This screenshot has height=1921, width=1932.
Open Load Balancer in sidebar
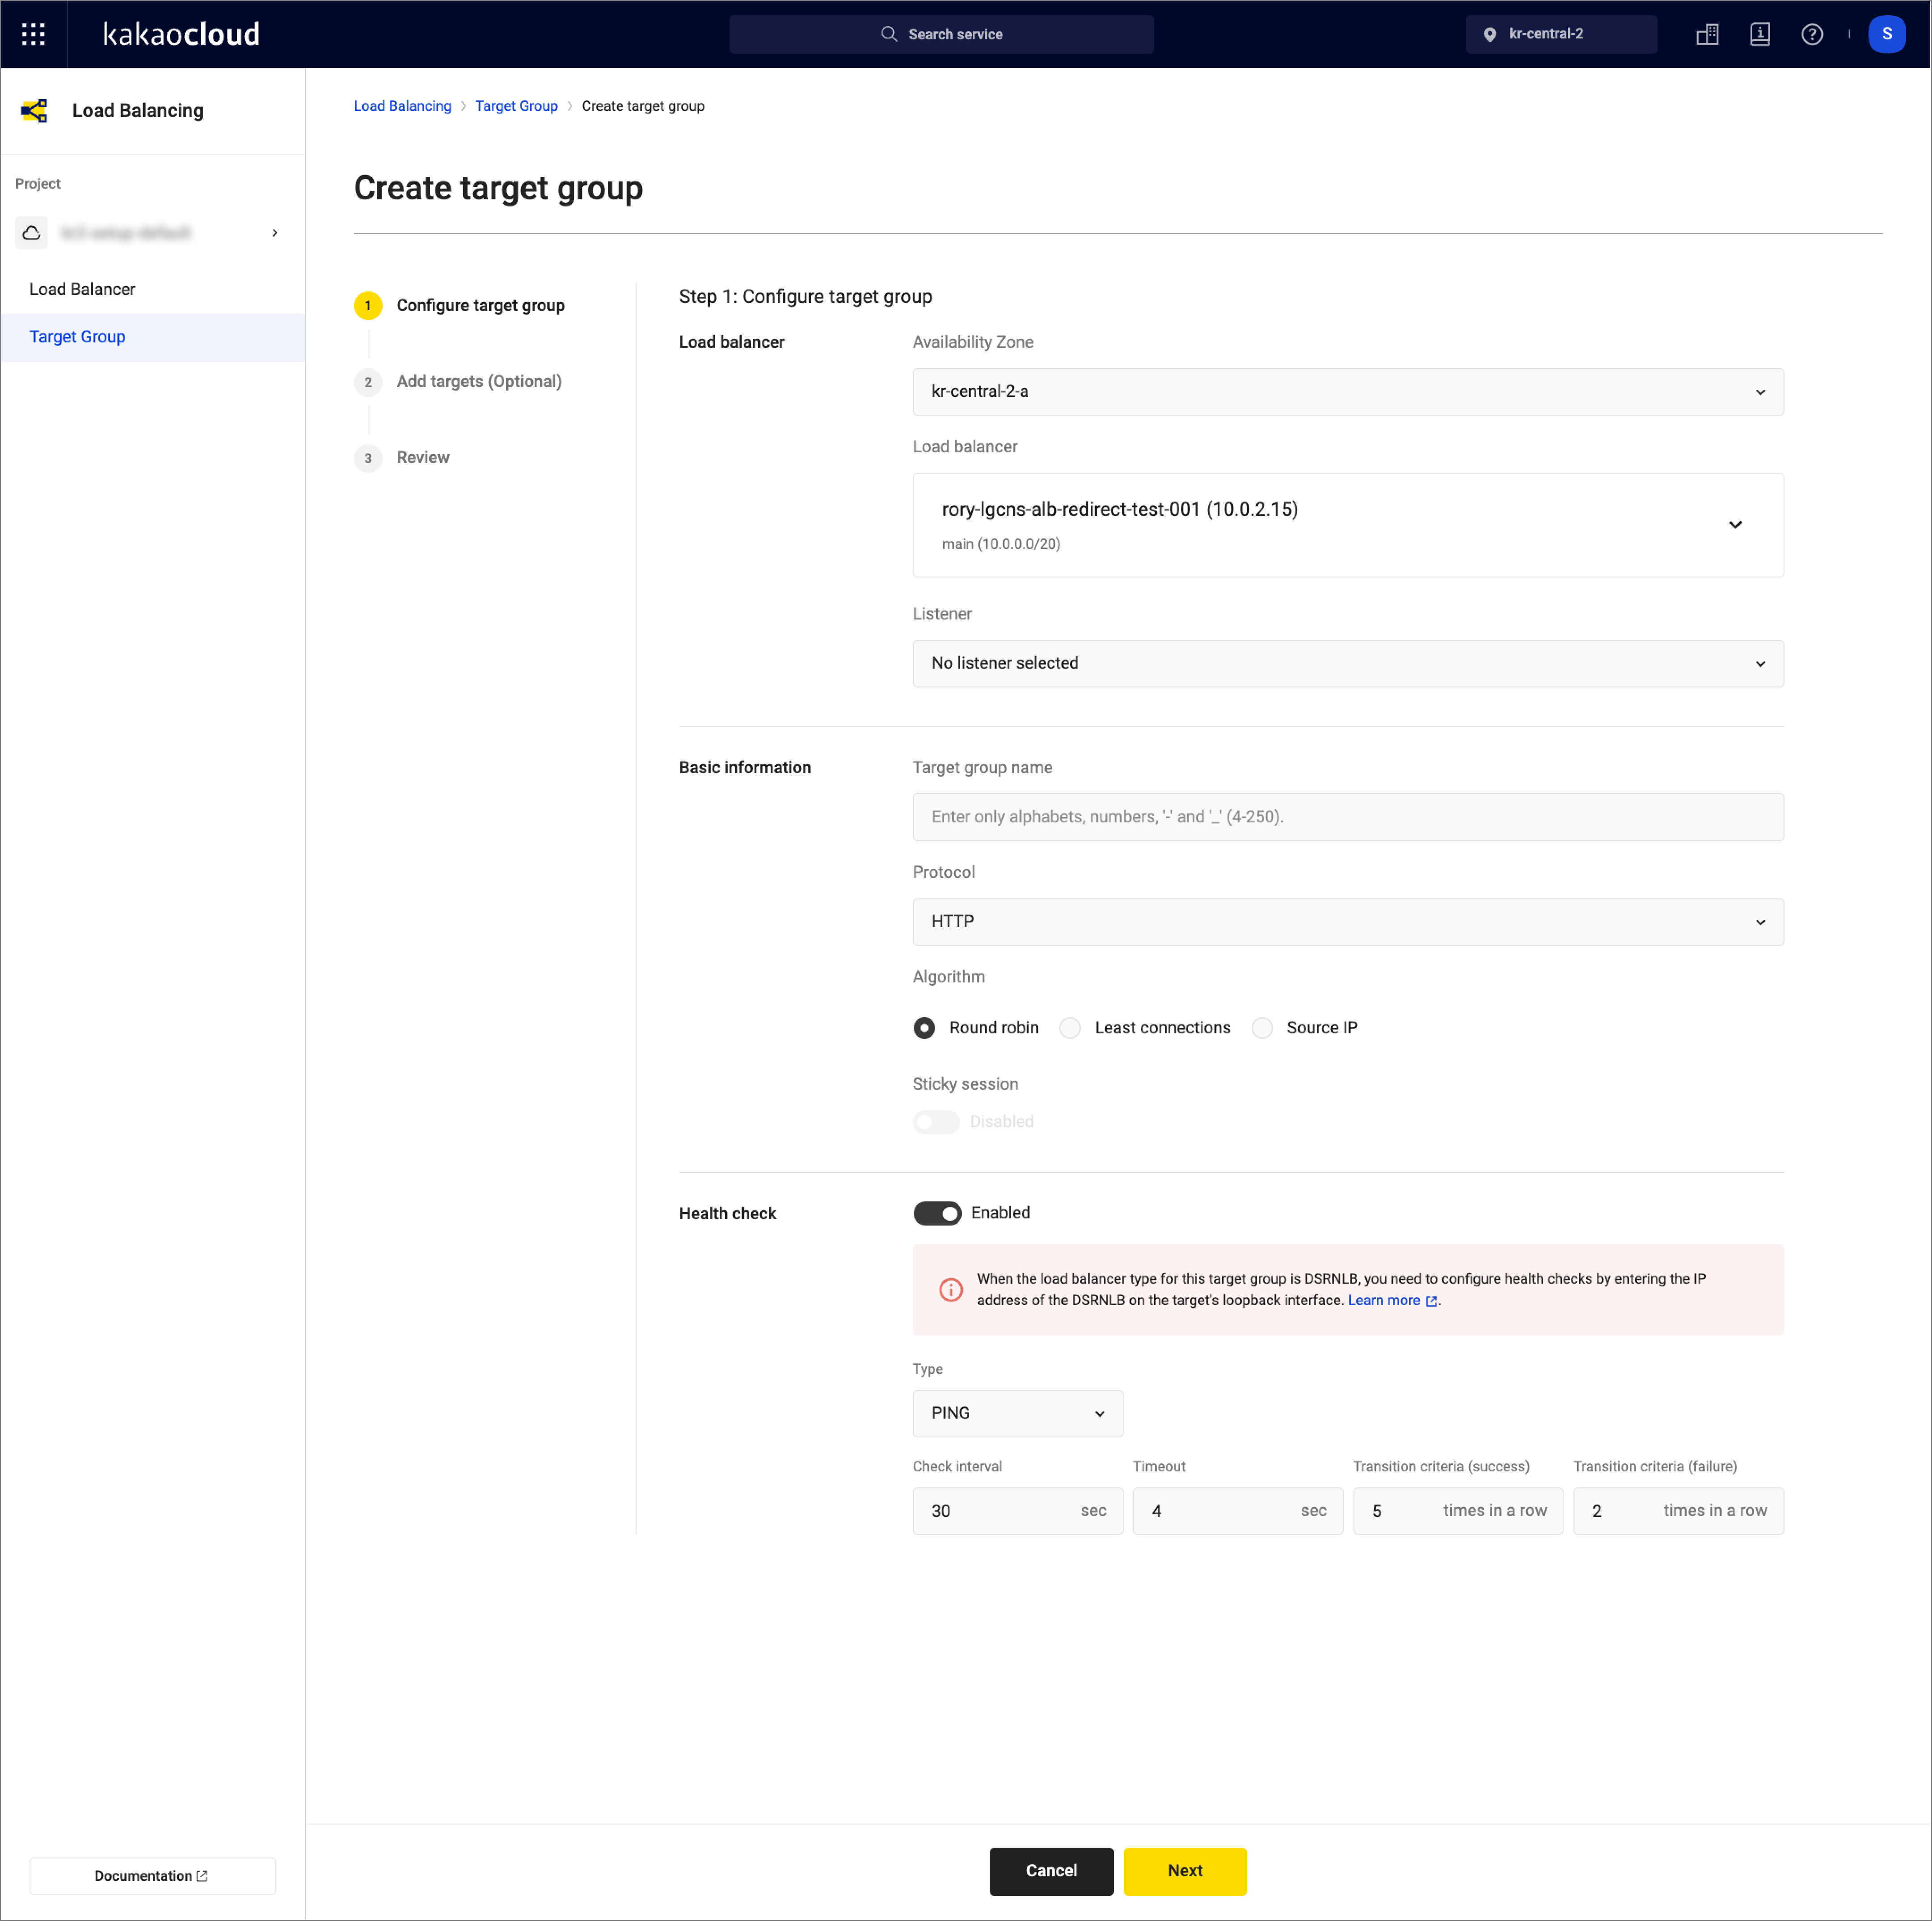(x=153, y=290)
